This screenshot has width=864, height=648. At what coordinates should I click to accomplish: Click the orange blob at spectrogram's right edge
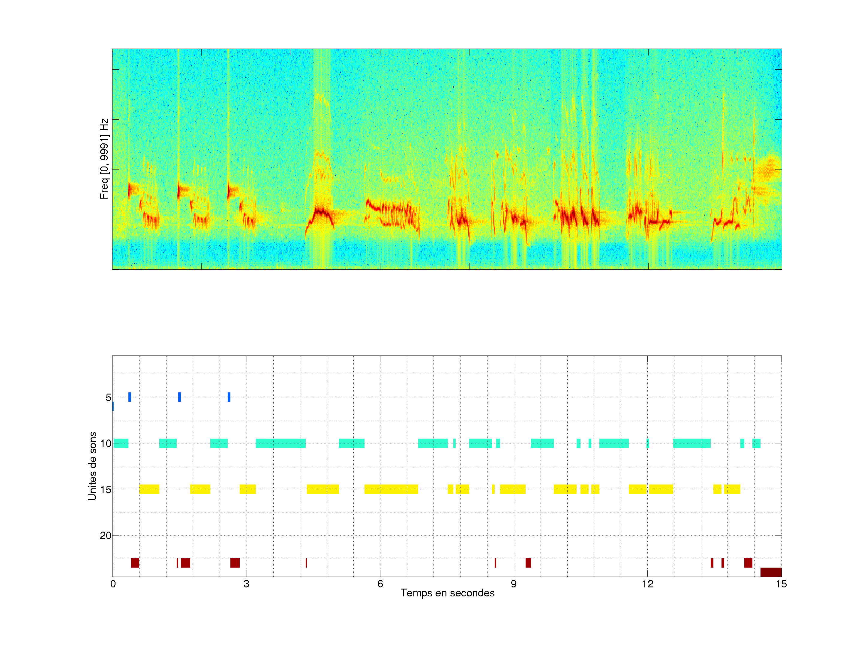pyautogui.click(x=769, y=170)
